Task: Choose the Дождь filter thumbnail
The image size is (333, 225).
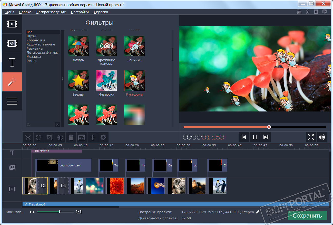Action: point(78,46)
